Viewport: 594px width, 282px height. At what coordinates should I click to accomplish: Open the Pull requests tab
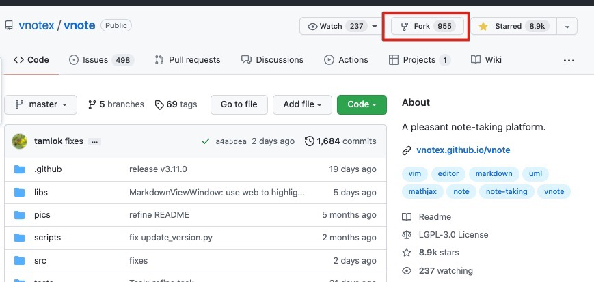click(187, 60)
